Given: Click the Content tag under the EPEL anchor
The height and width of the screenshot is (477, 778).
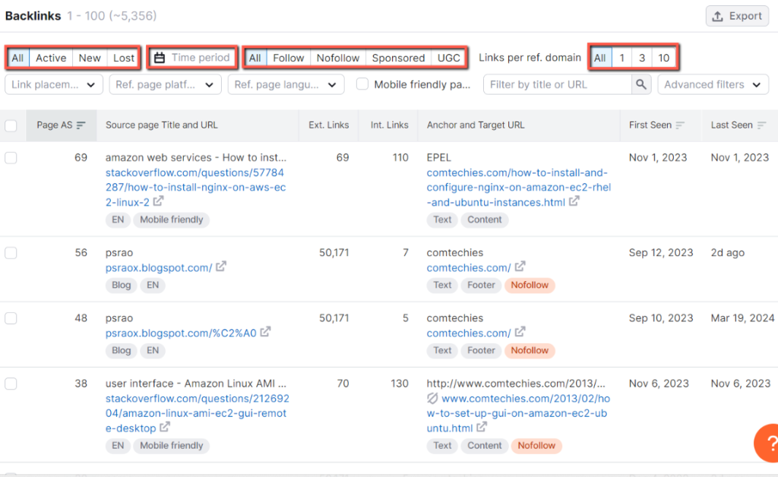Looking at the screenshot, I should (484, 220).
